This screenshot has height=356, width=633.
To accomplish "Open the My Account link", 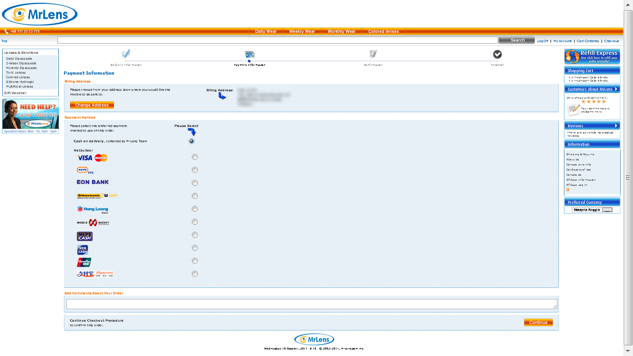I will click(x=563, y=41).
